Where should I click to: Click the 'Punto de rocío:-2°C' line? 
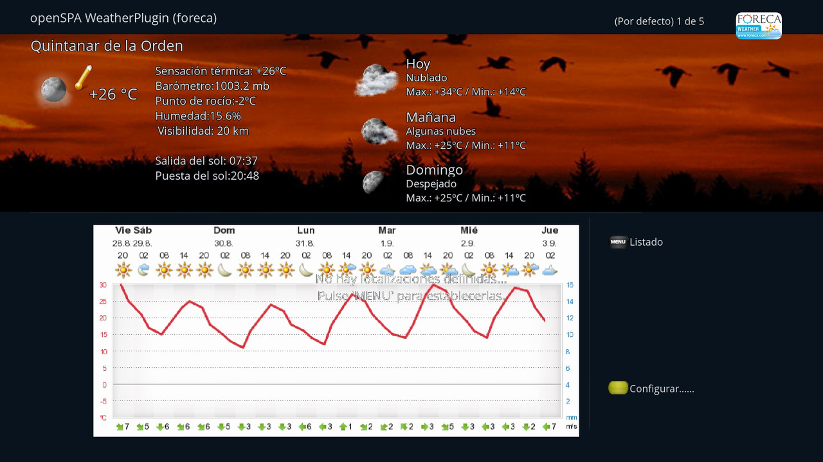[x=205, y=101]
